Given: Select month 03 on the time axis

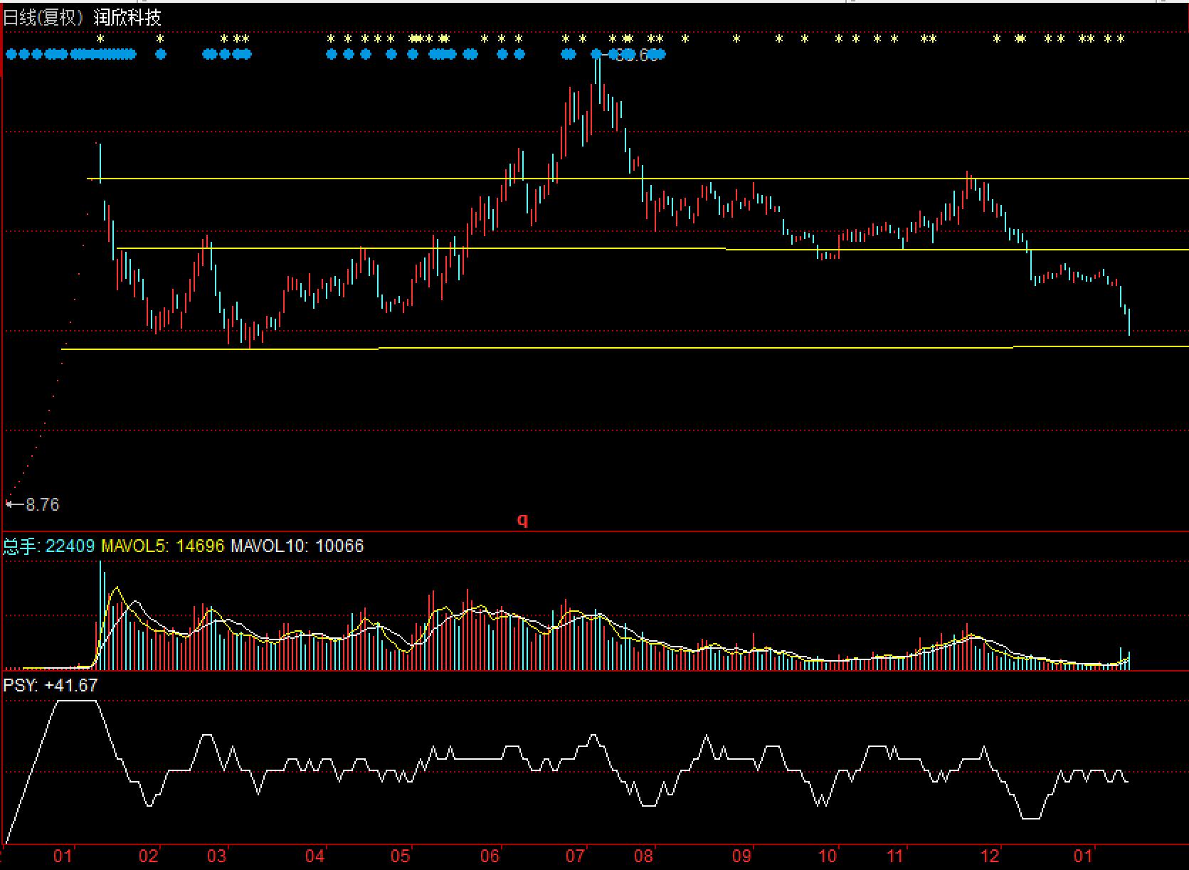Looking at the screenshot, I should (x=216, y=856).
